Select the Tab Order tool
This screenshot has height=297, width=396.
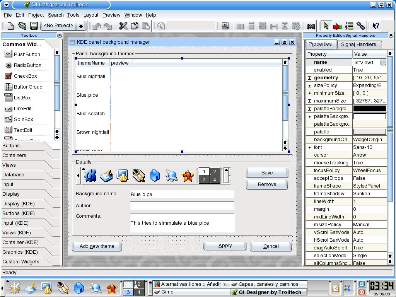click(x=349, y=26)
